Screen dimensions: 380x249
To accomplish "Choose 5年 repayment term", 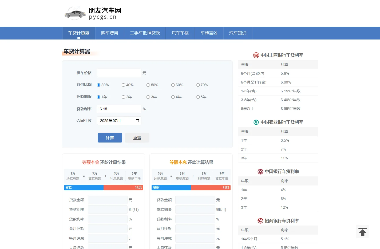I will coord(198,97).
